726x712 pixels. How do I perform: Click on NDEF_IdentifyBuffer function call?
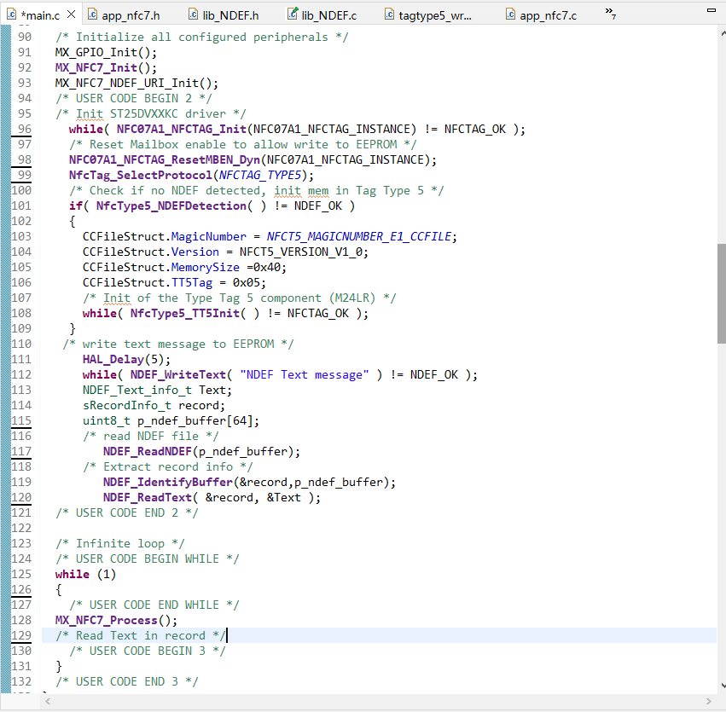[167, 482]
